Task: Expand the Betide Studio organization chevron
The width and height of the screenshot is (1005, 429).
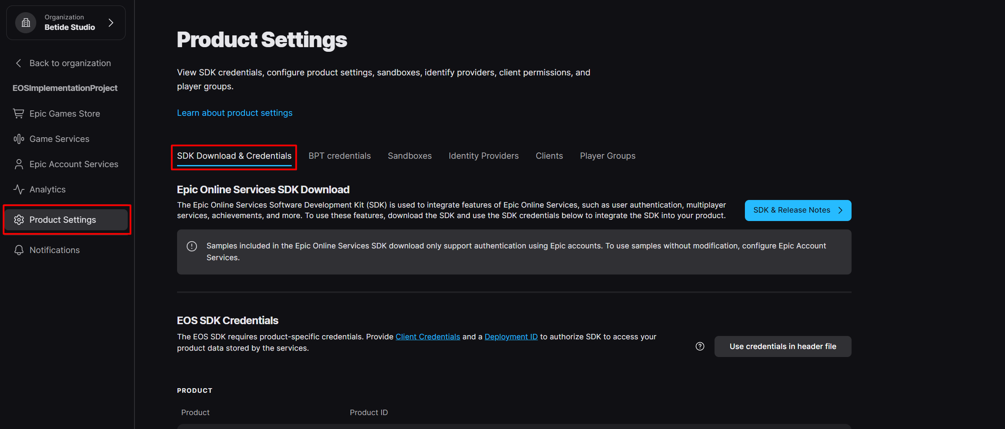Action: pyautogui.click(x=111, y=23)
